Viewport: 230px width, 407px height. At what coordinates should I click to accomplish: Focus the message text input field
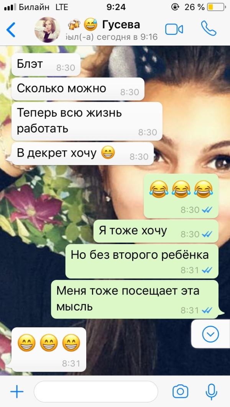pyautogui.click(x=96, y=392)
